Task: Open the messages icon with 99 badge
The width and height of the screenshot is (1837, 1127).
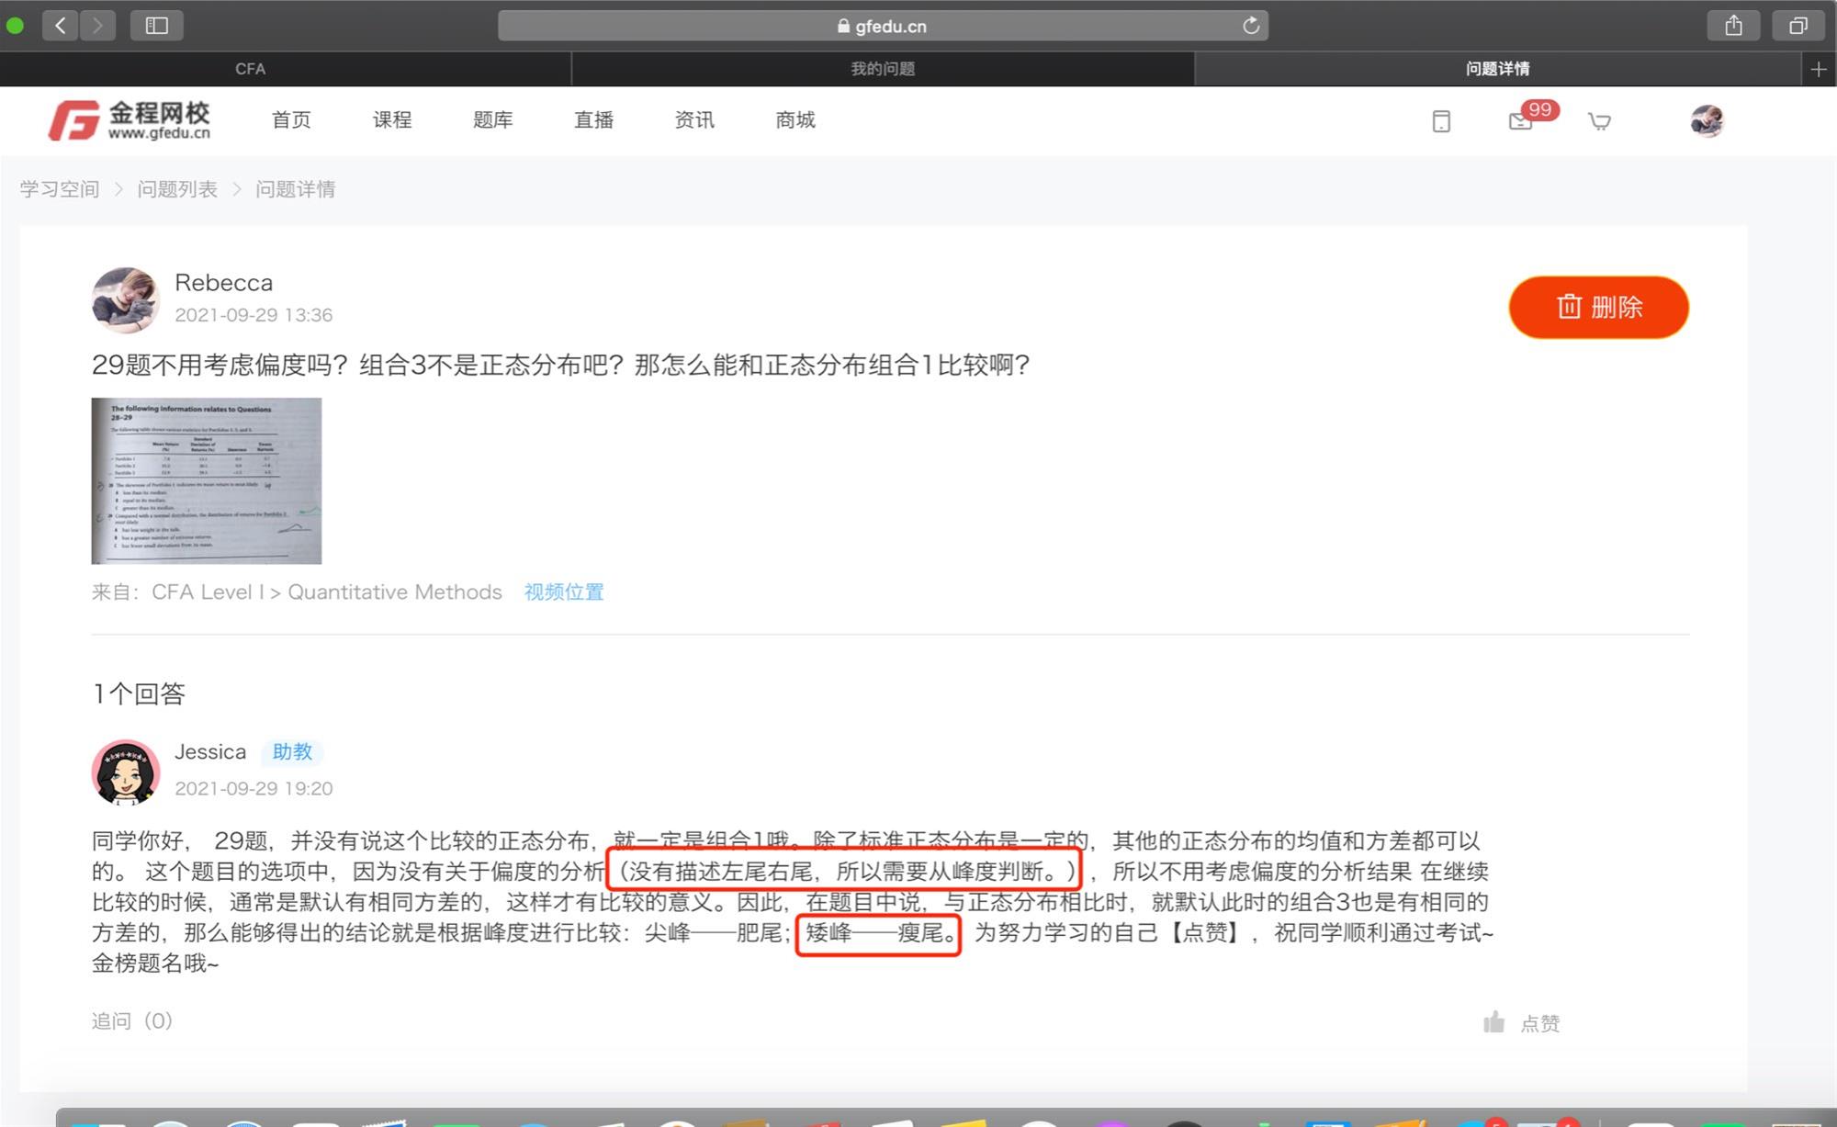Action: 1521,121
